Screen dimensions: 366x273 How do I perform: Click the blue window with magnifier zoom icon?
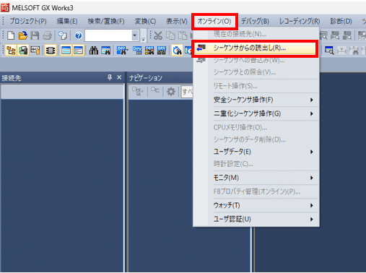coord(329,51)
